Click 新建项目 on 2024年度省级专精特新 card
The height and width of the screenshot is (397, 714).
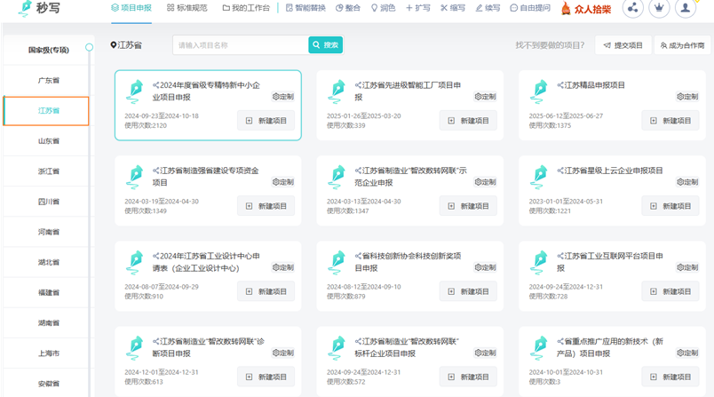click(266, 121)
